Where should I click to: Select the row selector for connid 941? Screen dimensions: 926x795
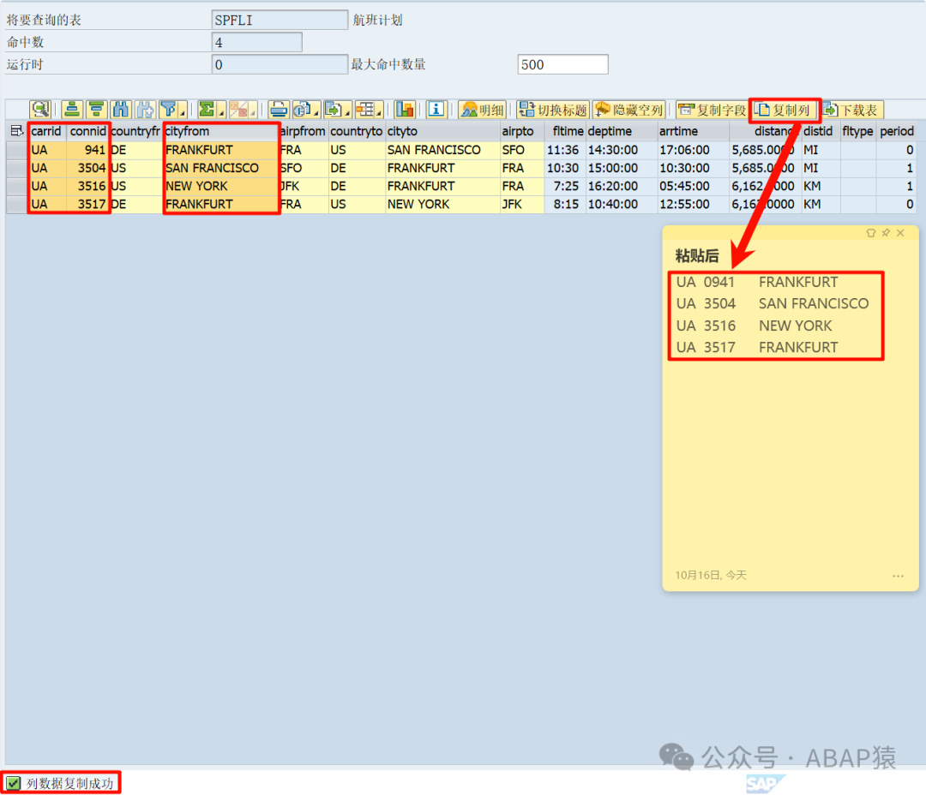pyautogui.click(x=16, y=150)
